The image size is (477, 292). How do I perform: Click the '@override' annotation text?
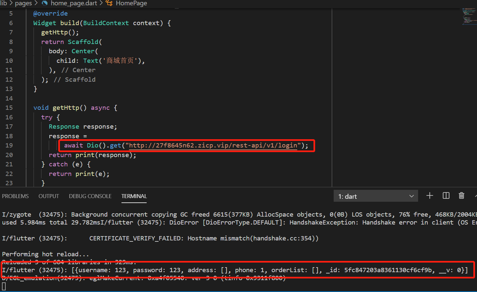[50, 14]
